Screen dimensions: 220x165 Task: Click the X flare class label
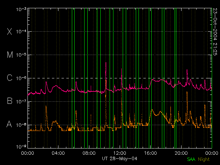[9, 31]
